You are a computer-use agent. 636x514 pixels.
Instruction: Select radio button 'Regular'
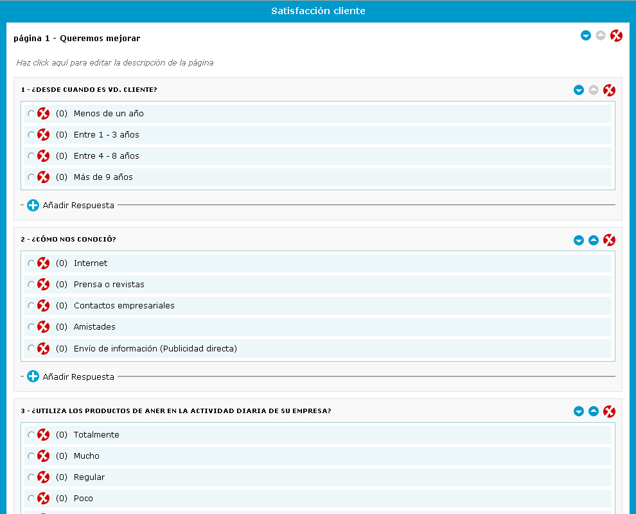point(31,477)
